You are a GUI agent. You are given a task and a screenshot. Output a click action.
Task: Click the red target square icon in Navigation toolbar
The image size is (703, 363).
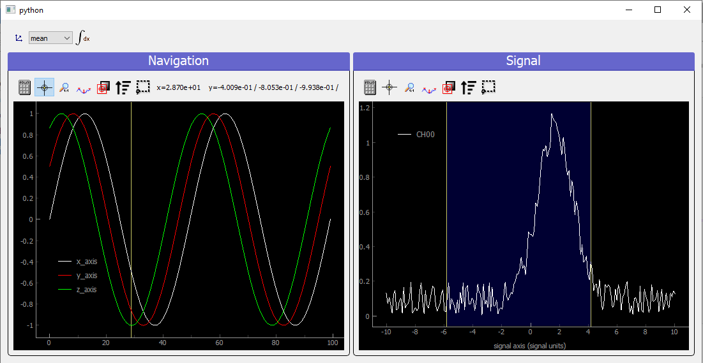click(103, 87)
